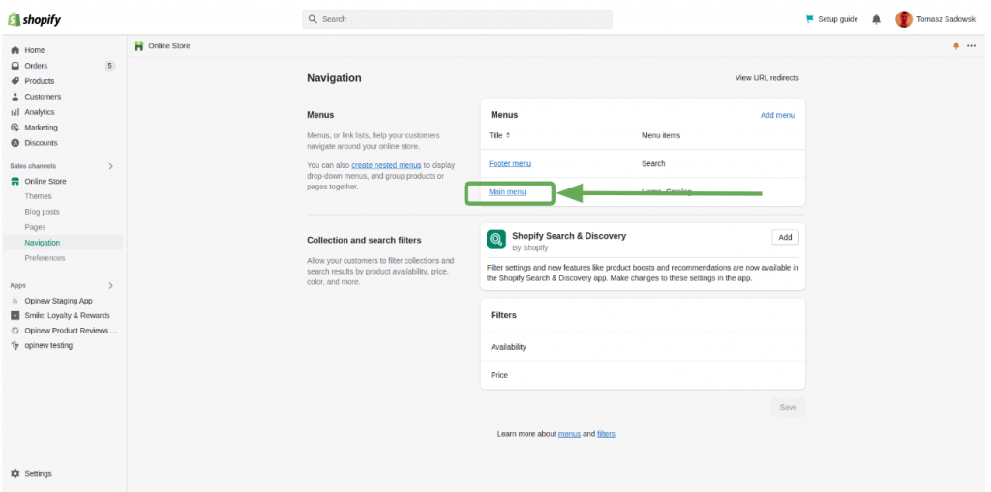Click the Customers sidebar label
991x492 pixels.
[43, 97]
